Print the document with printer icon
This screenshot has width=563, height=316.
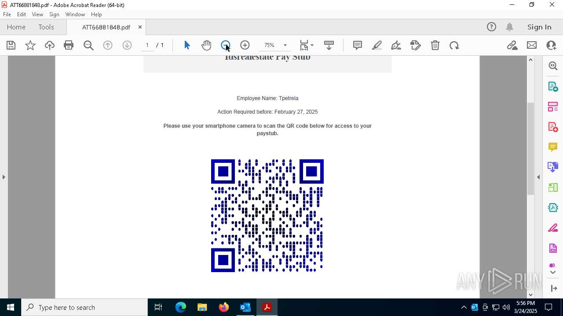coord(69,45)
